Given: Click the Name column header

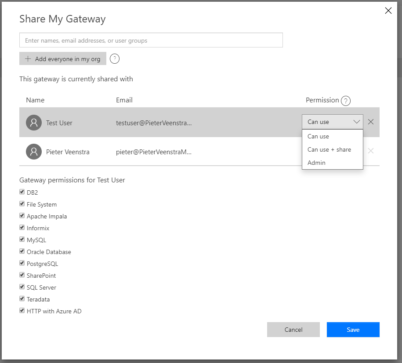Looking at the screenshot, I should [35, 100].
